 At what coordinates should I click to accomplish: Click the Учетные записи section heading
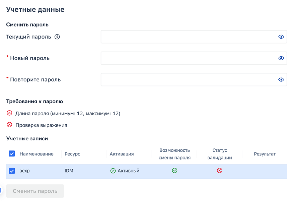coord(27,138)
